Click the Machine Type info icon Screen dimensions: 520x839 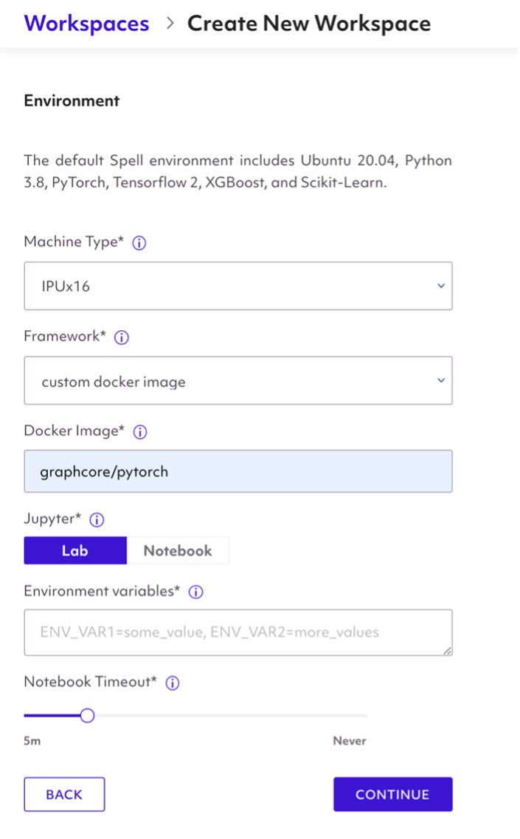139,242
